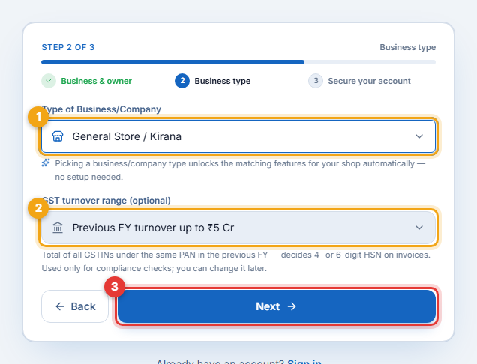
Task: Open the Sign in link
Action: tap(304, 362)
